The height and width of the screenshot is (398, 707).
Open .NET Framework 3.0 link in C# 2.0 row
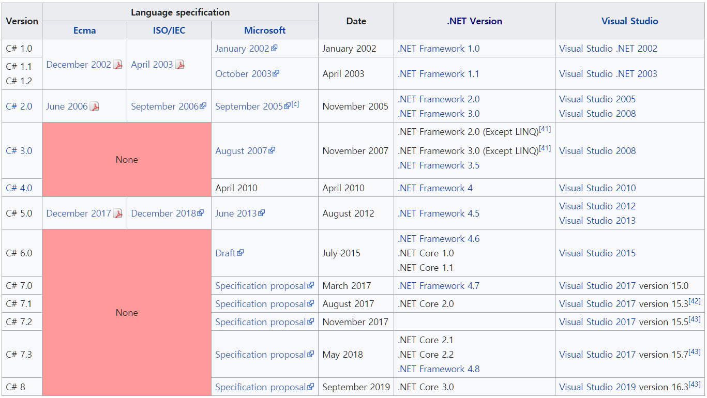click(x=439, y=114)
